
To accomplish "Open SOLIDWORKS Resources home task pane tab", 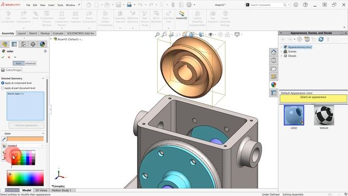I will (274, 52).
